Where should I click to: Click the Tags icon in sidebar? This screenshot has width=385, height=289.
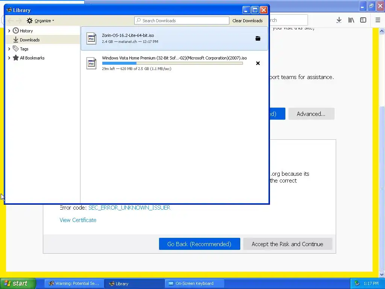click(x=16, y=49)
